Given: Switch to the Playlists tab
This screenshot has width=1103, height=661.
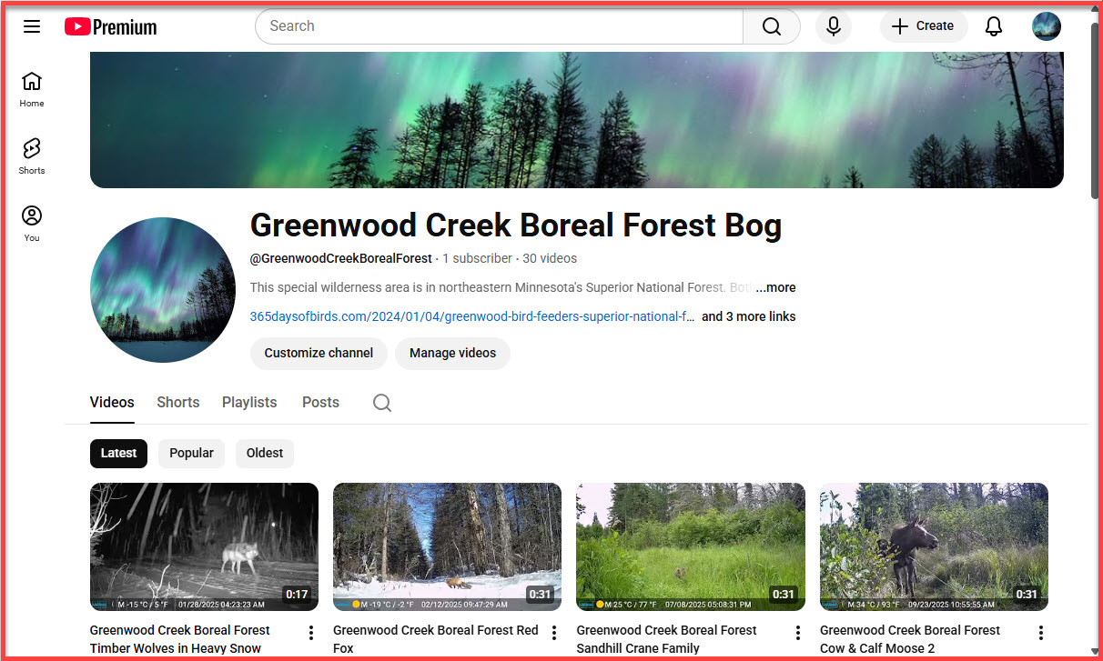Looking at the screenshot, I should coord(249,402).
